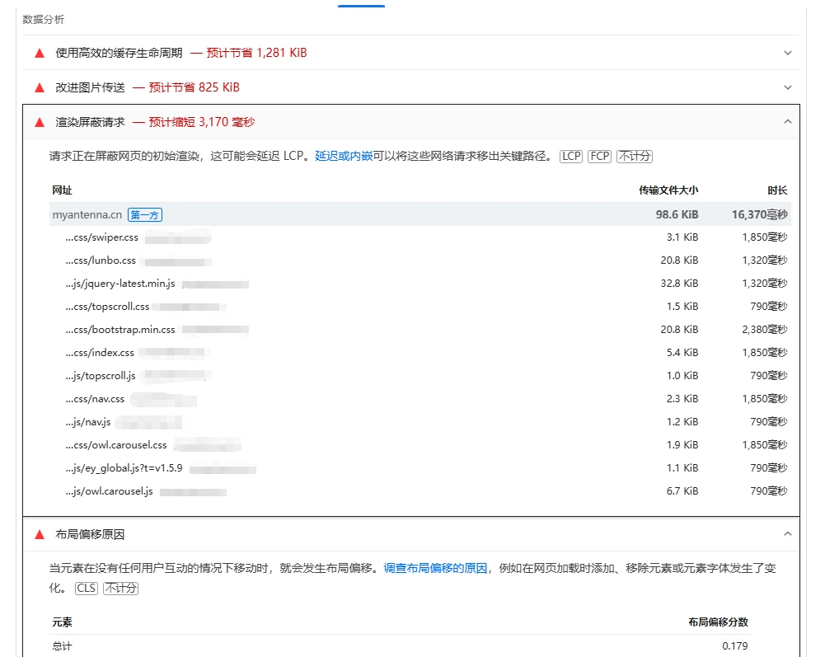Click the 第一方 badge next to myantenna.cn
Screen dimensions: 825x657
click(144, 215)
